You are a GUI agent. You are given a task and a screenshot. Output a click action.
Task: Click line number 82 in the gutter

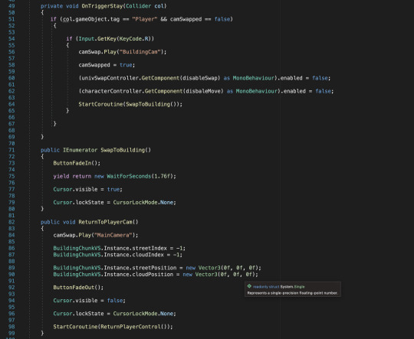(11, 222)
